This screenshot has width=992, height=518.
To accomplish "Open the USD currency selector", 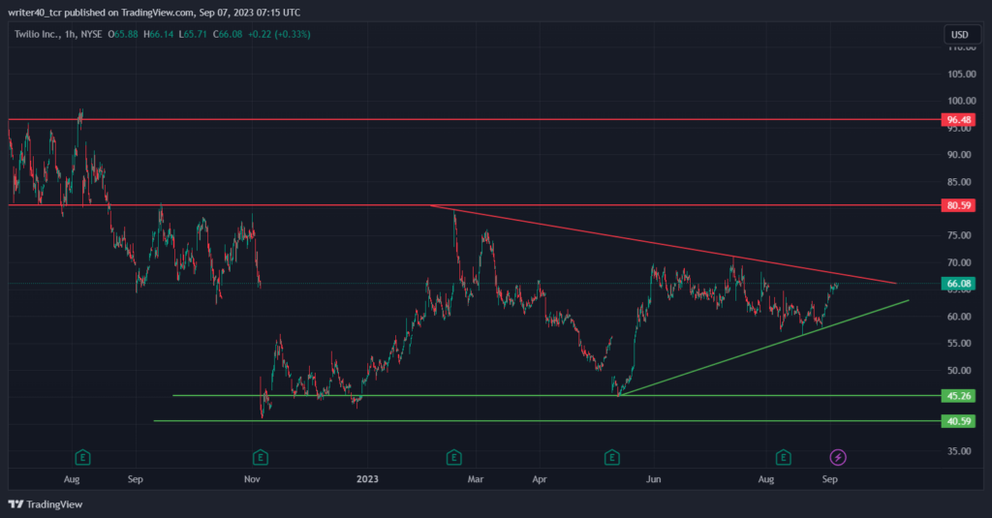I will pos(960,34).
